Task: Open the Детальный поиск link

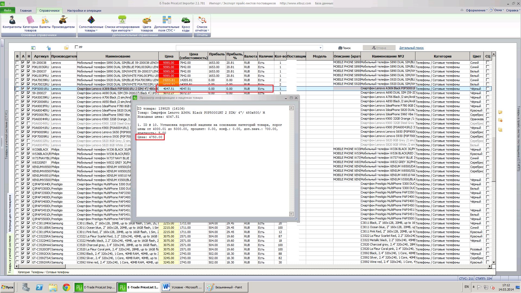Action: (411, 48)
